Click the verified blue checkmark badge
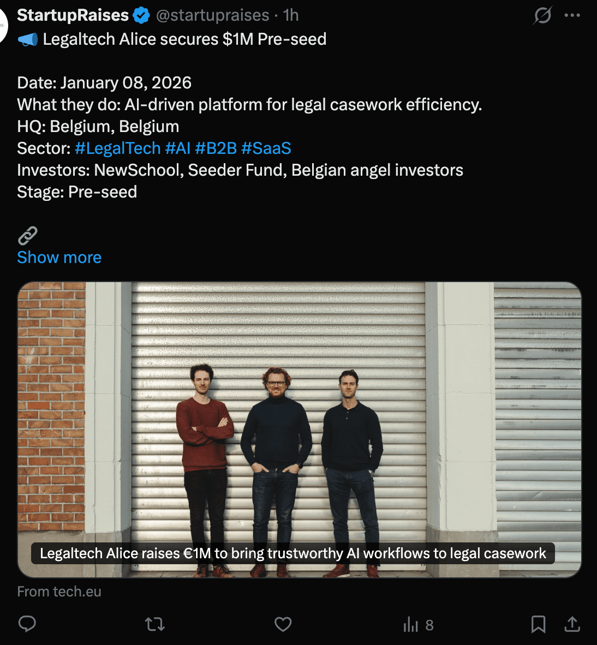 click(141, 16)
